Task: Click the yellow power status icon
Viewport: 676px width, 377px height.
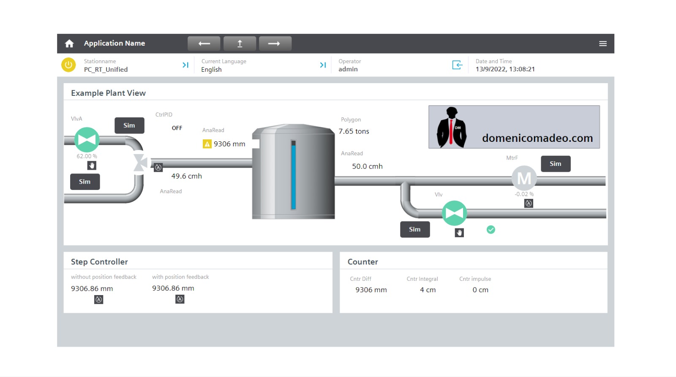Action: pyautogui.click(x=68, y=65)
